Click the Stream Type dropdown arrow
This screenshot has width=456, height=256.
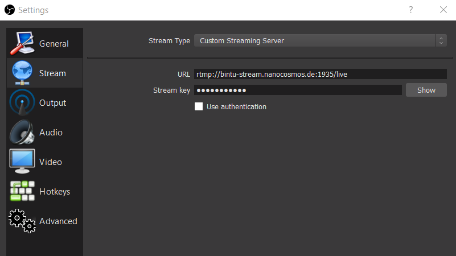point(441,40)
